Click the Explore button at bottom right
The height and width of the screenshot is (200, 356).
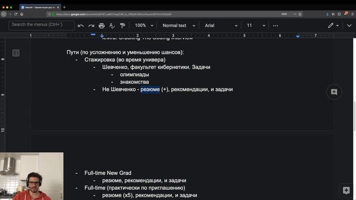pos(346,190)
